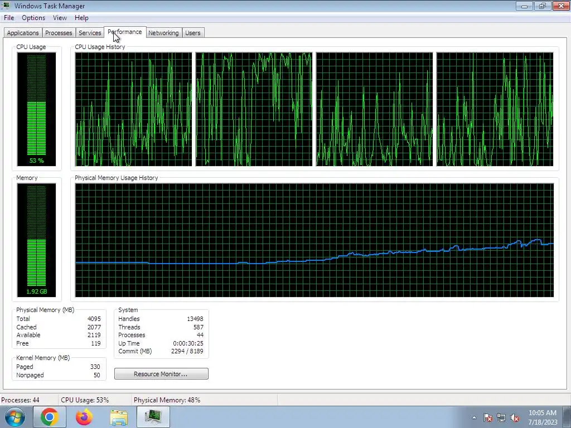
Task: Open the Help menu
Action: (x=81, y=18)
